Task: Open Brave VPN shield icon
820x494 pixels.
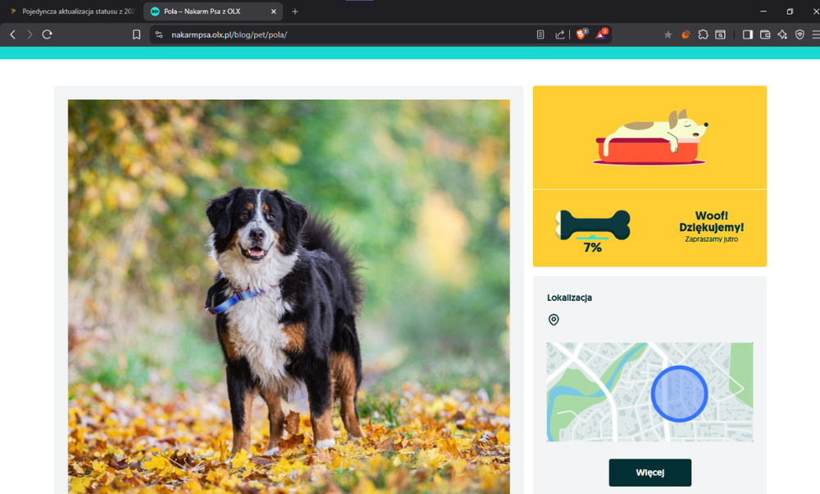Action: point(799,34)
